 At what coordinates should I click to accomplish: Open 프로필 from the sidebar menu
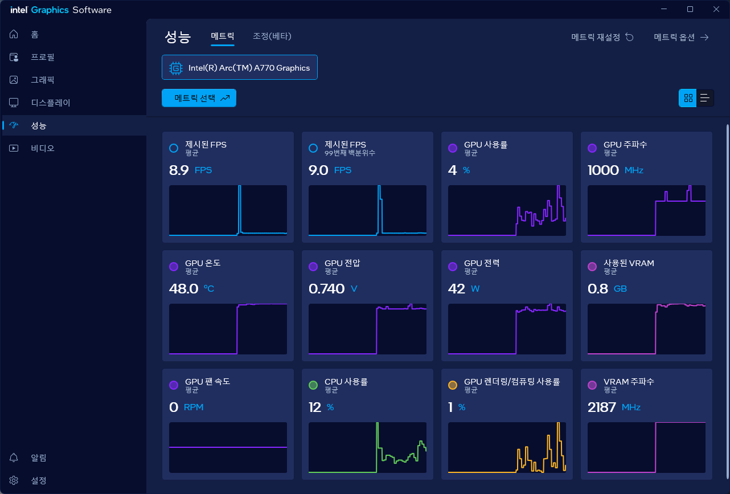pyautogui.click(x=43, y=57)
